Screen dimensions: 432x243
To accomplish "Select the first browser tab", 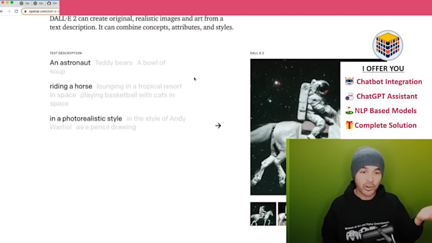I will [x=25, y=3].
